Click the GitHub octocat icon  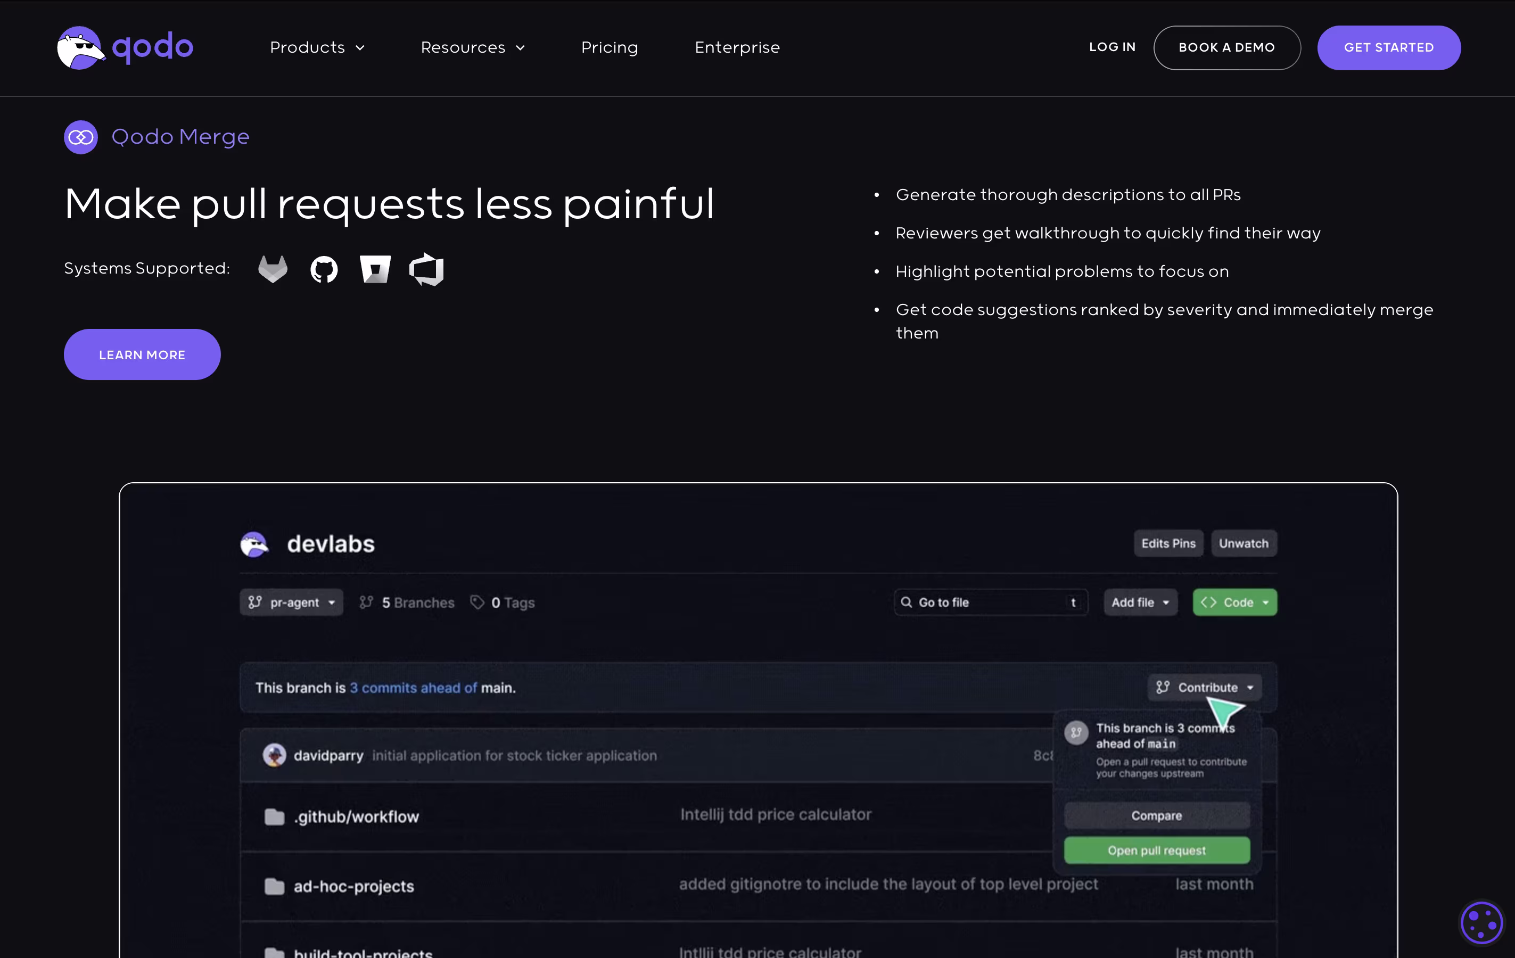point(324,269)
